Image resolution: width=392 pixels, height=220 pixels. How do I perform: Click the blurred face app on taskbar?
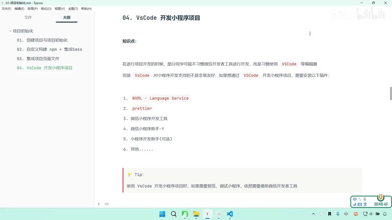pos(219,214)
